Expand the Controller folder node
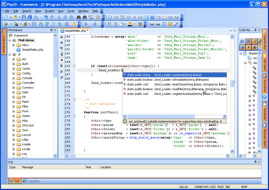The width and height of the screenshot is (269, 190). pyautogui.click(x=14, y=83)
